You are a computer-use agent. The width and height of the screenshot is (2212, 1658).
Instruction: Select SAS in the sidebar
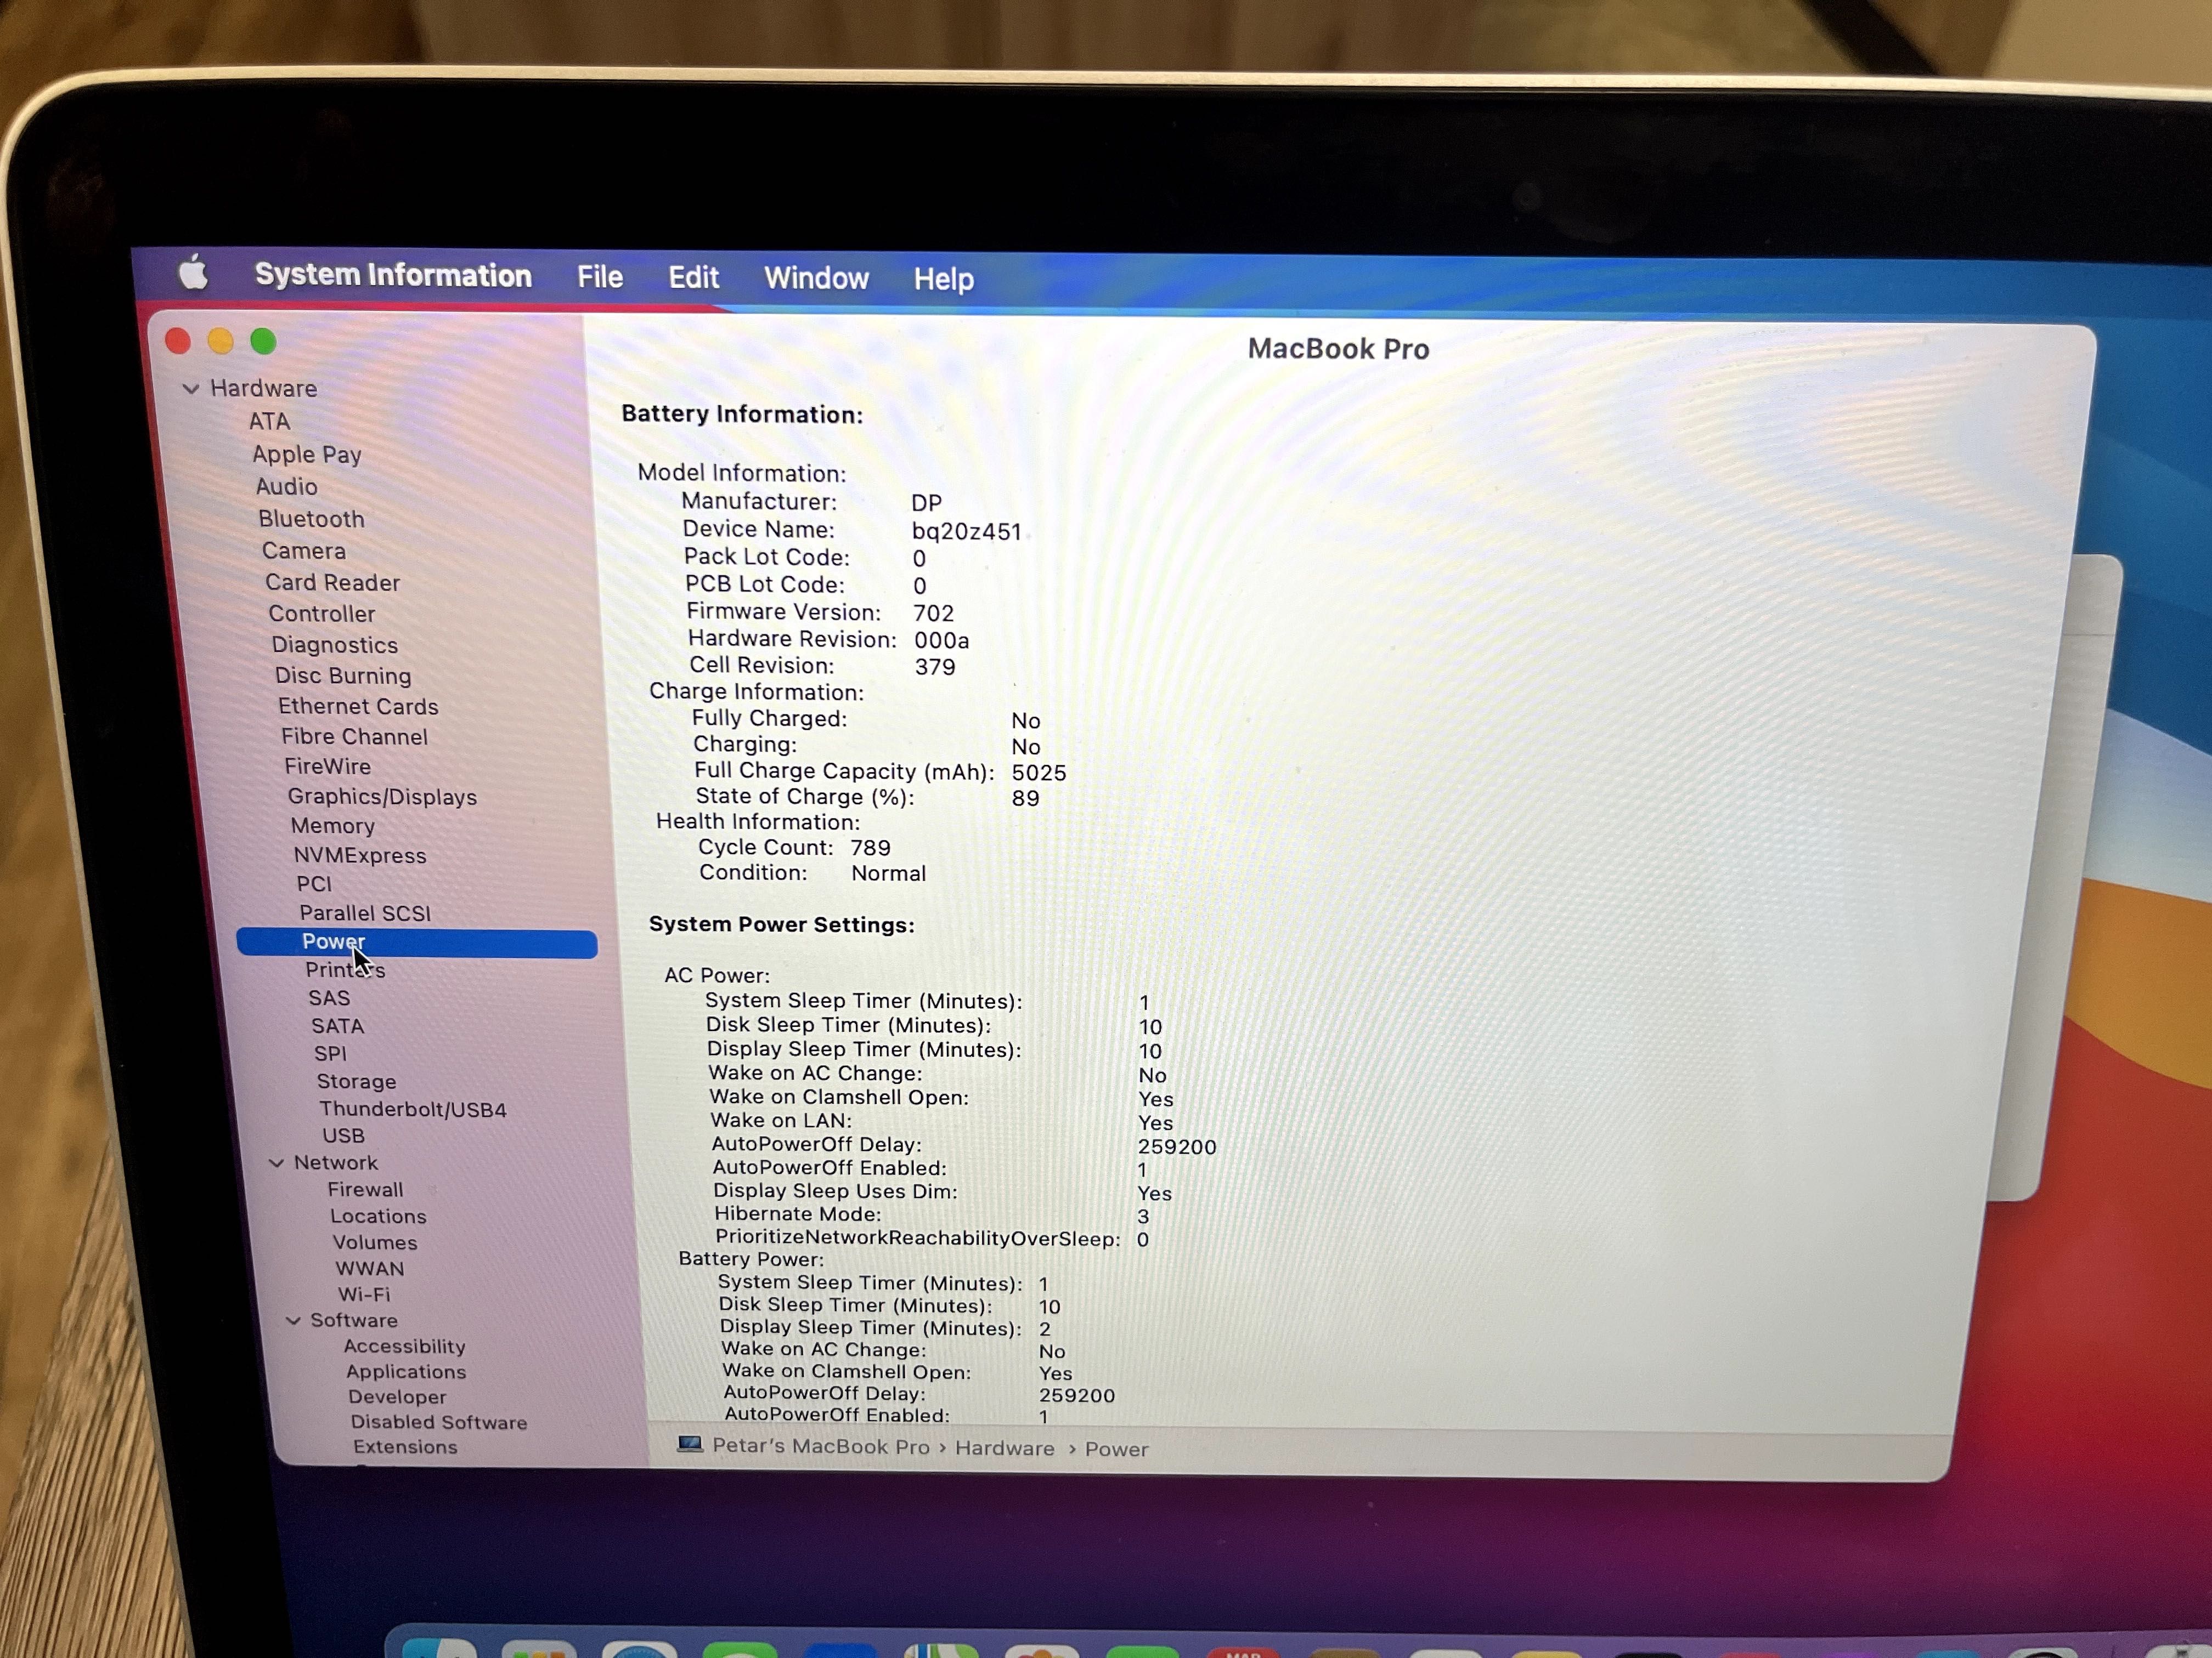(x=329, y=997)
